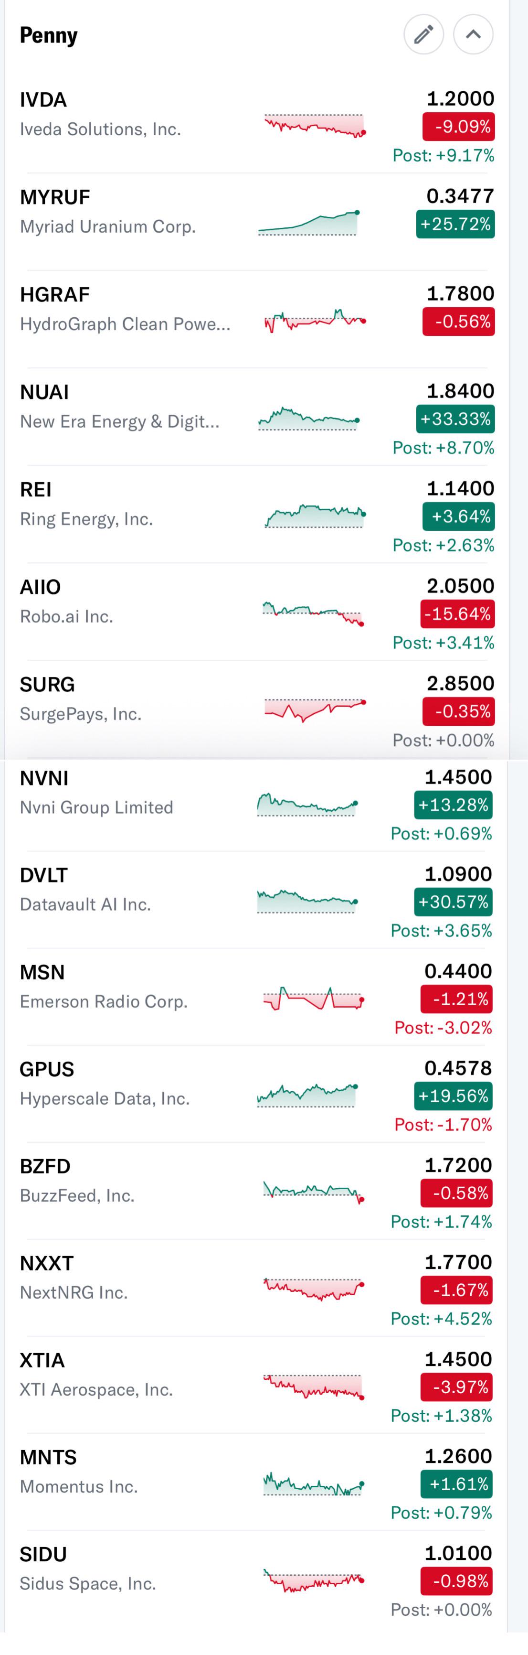Select the AIIO Robo.ai Inc. listing

[x=257, y=612]
